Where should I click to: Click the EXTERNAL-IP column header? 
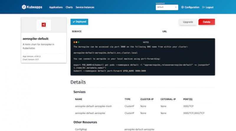[x=168, y=99]
